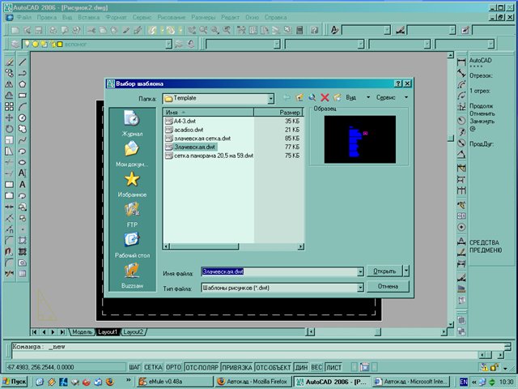Toggle ПРИВЯЗКА object snap

pos(237,367)
